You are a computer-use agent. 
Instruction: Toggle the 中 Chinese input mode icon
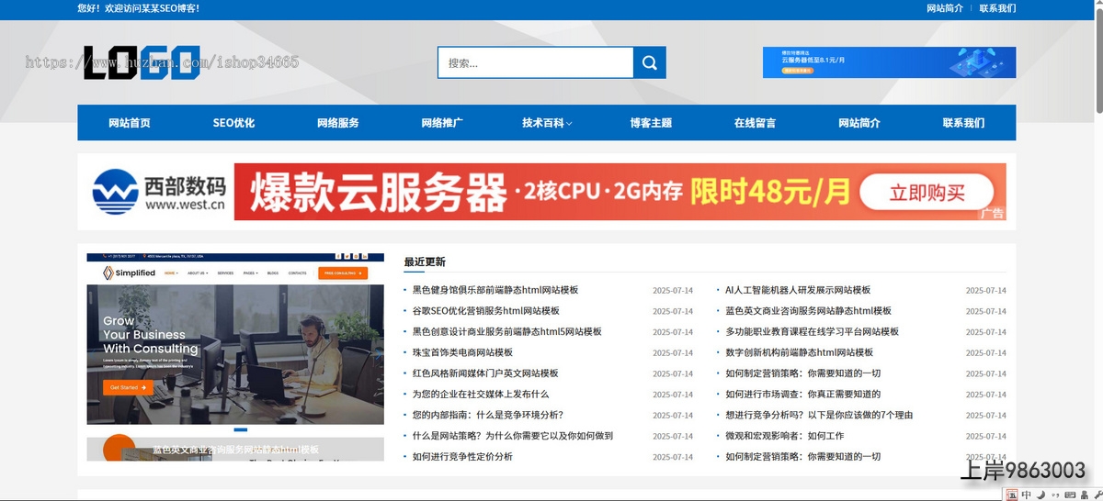click(1026, 495)
